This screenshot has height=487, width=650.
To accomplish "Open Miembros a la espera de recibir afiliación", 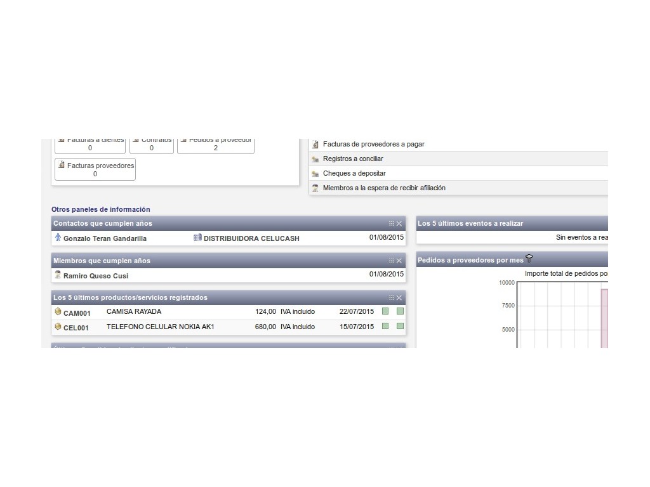I will click(384, 188).
